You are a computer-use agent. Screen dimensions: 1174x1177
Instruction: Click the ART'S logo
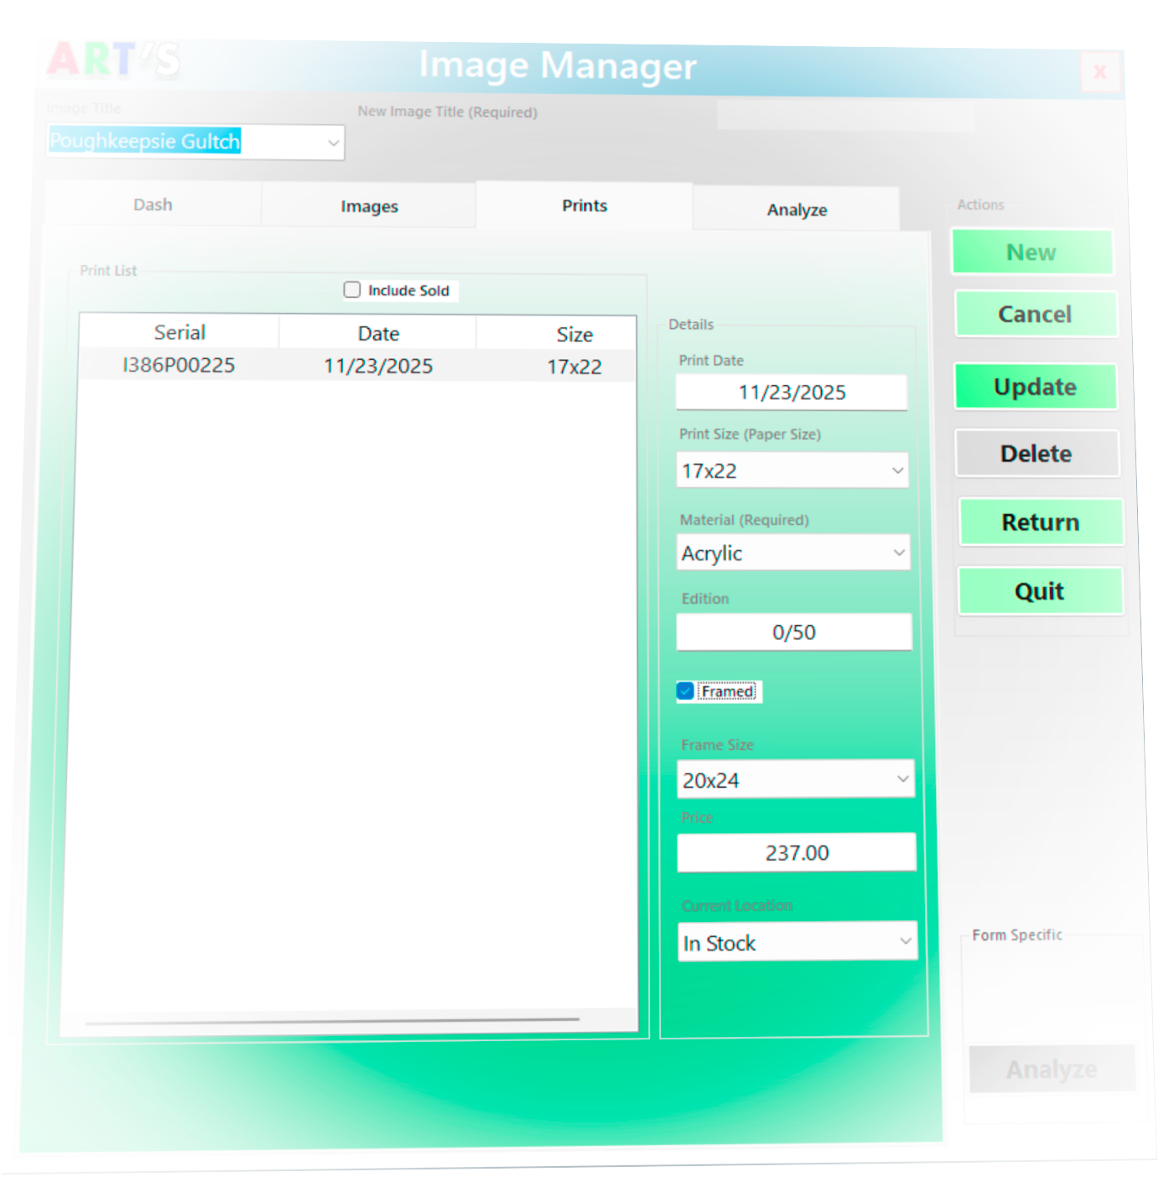113,60
